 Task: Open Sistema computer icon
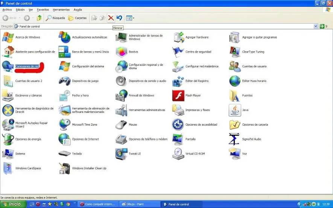coord(8,154)
